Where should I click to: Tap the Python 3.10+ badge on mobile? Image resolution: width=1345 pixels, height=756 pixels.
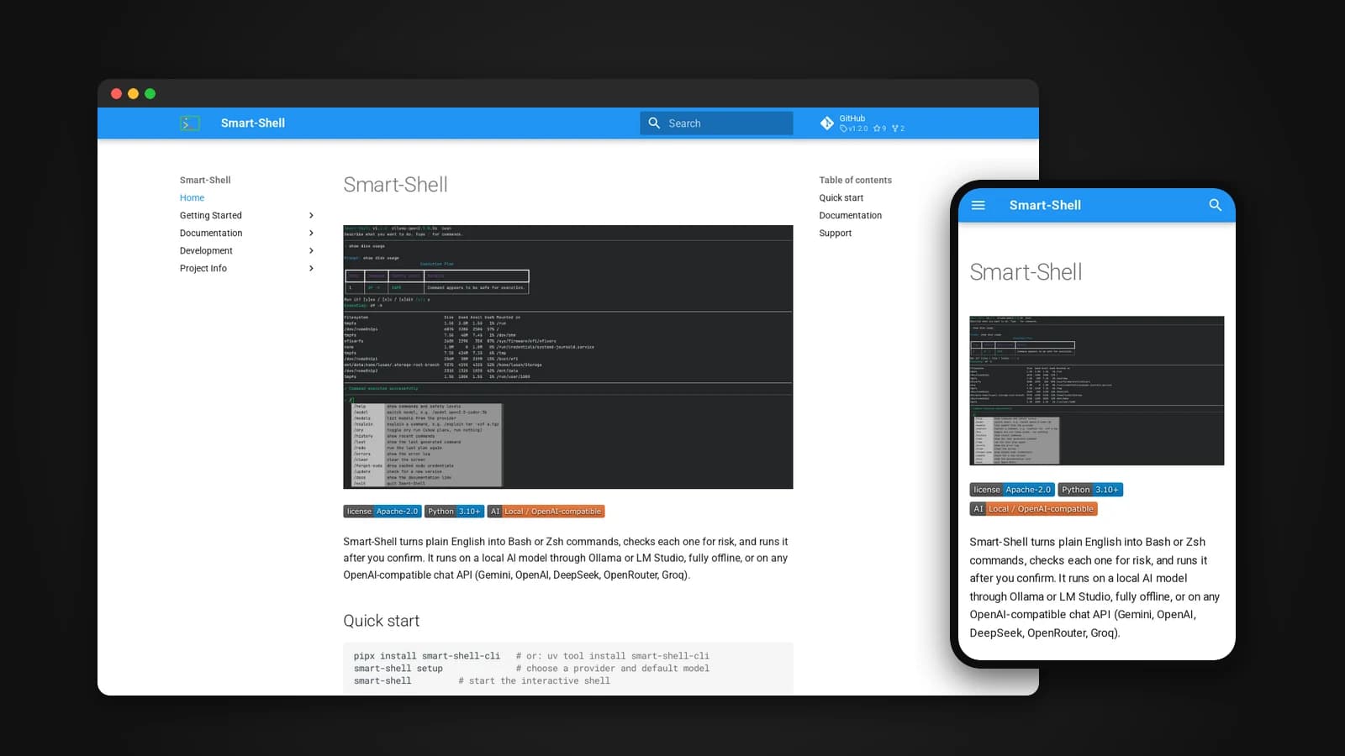1090,490
